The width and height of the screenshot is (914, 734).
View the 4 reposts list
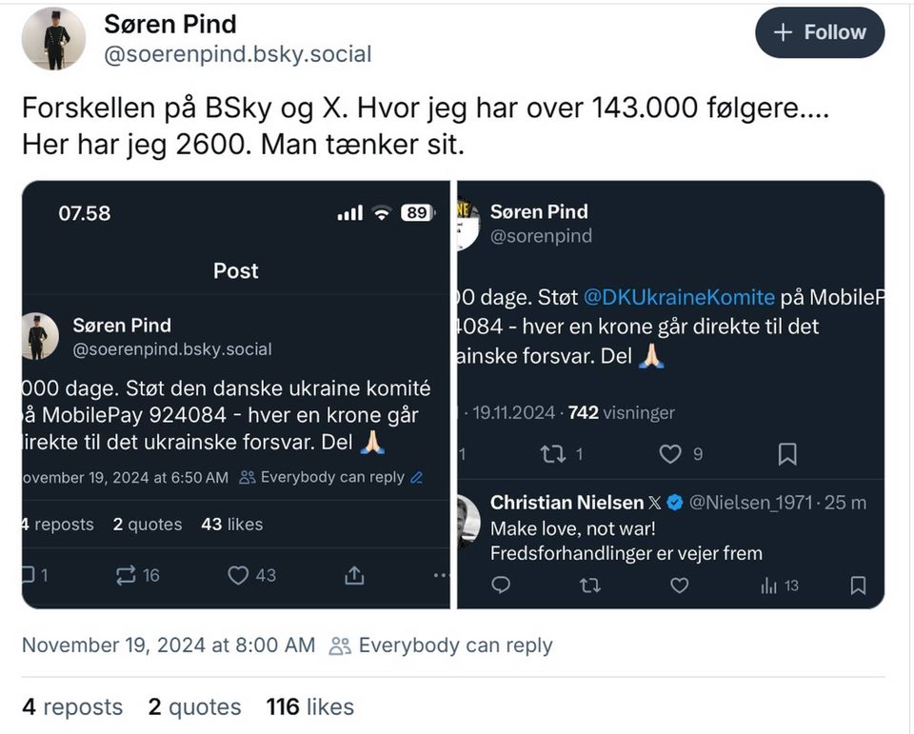pyautogui.click(x=72, y=707)
